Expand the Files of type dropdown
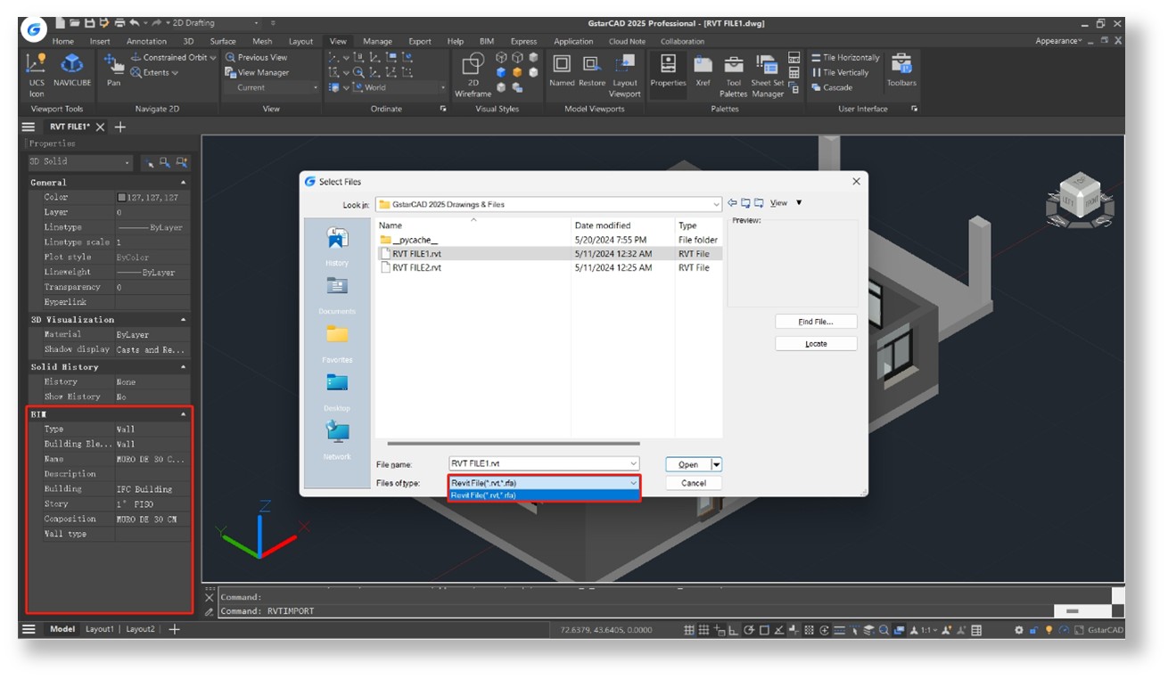Image resolution: width=1168 pixels, height=679 pixels. click(x=633, y=483)
